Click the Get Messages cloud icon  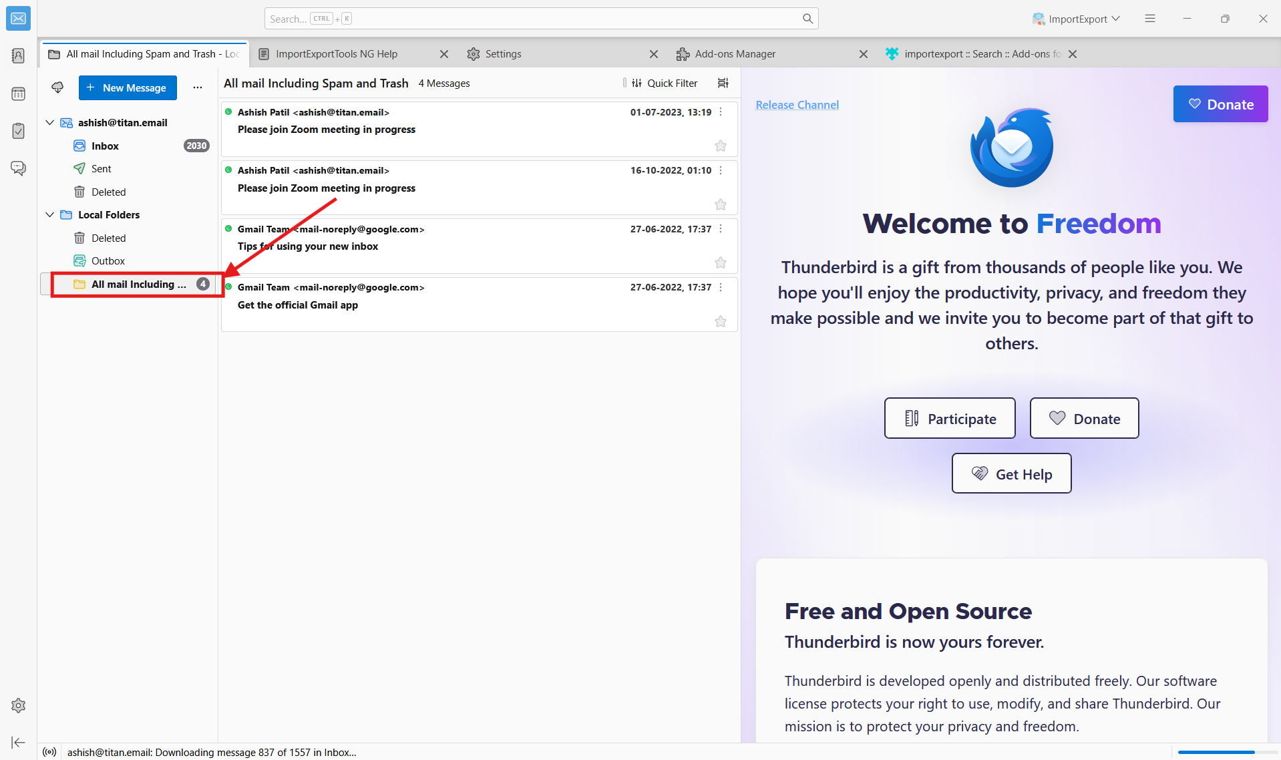[57, 87]
